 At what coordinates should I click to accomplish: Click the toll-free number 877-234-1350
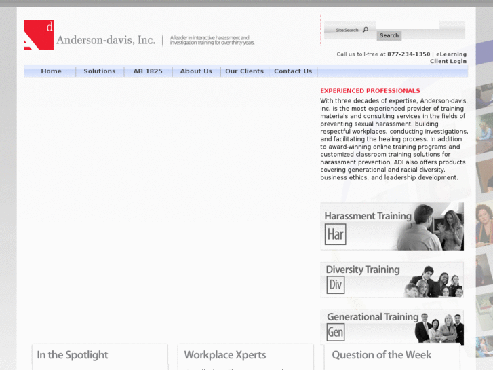[x=408, y=54]
